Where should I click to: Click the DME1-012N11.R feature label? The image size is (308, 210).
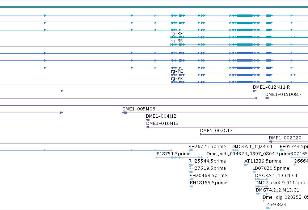click(x=271, y=87)
